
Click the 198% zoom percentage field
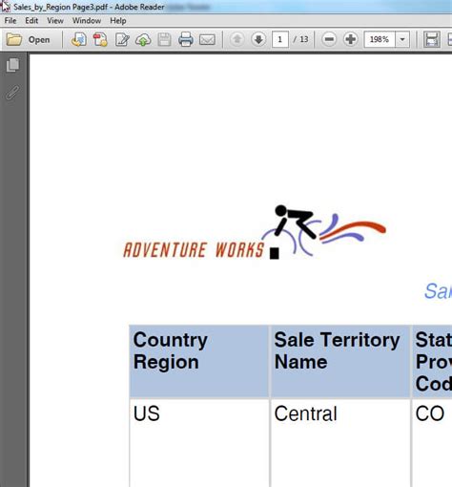click(380, 39)
